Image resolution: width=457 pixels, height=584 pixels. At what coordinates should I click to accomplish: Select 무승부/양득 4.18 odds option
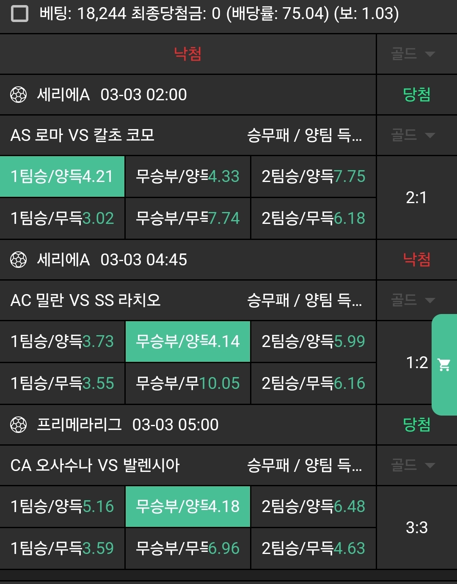188,507
